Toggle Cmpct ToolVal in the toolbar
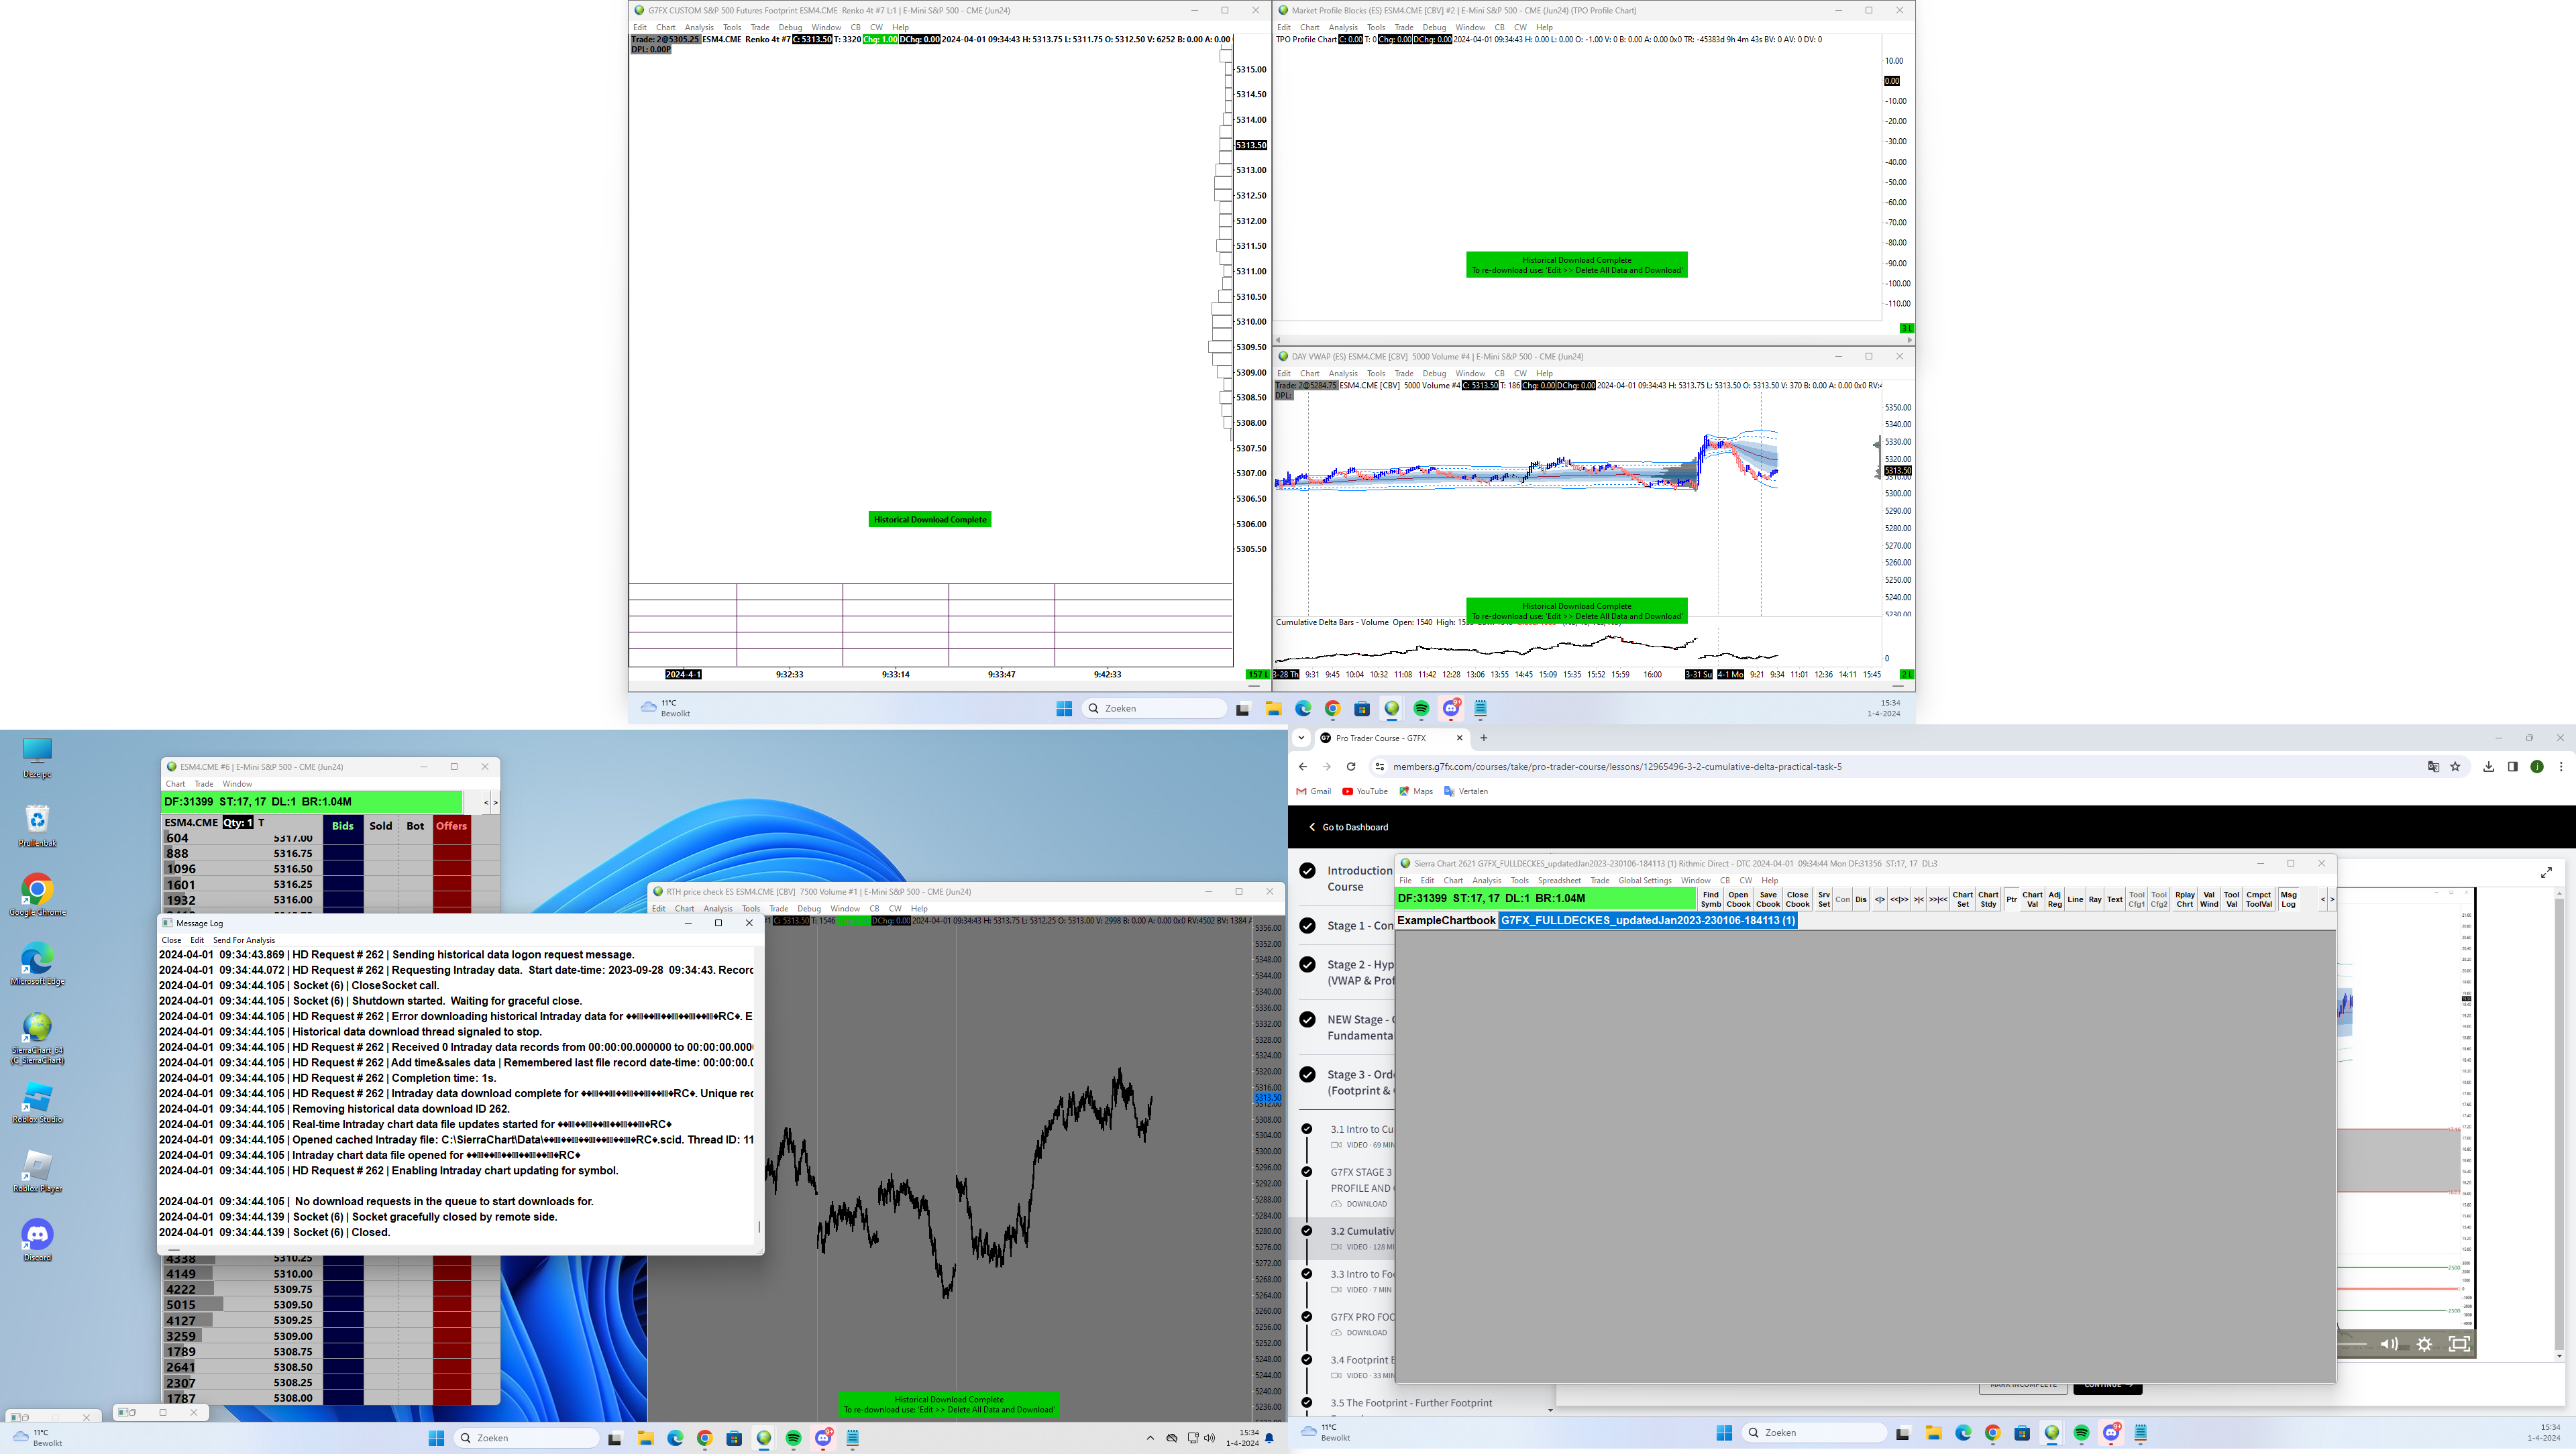 point(2259,899)
